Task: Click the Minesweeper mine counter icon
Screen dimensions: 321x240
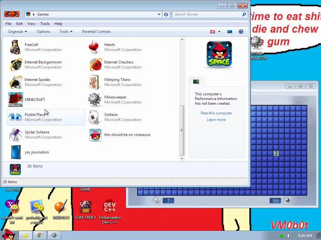Action: (x=287, y=200)
